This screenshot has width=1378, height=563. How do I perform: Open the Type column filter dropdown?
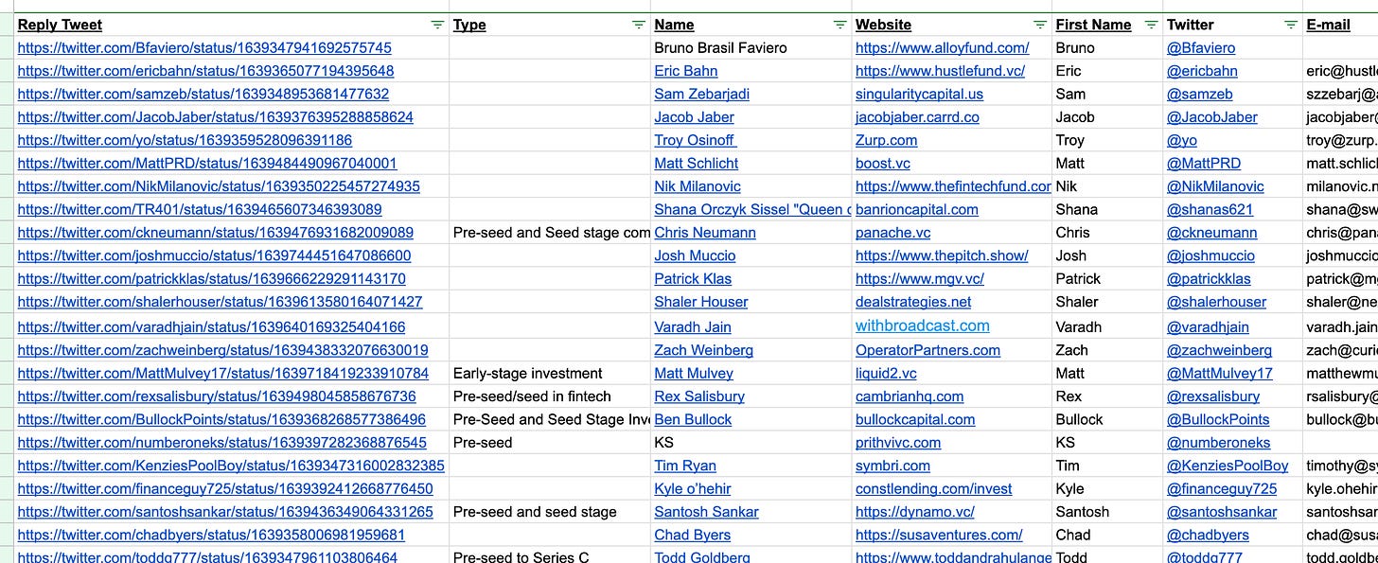pos(639,25)
